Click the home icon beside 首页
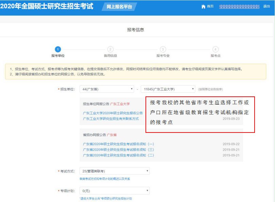The height and width of the screenshot is (202, 275). pos(203,6)
